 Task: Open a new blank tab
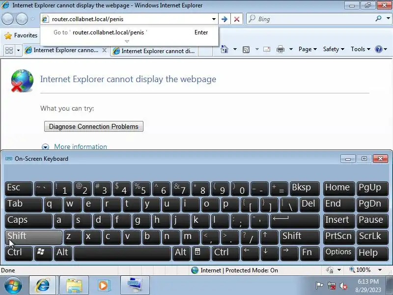tap(205, 51)
